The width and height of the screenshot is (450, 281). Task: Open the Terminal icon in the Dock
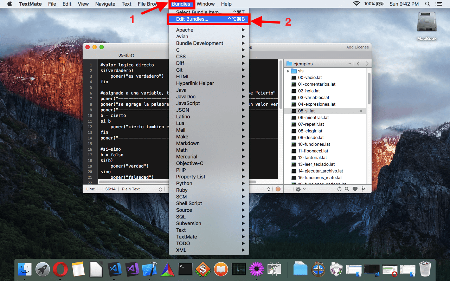coord(185,269)
